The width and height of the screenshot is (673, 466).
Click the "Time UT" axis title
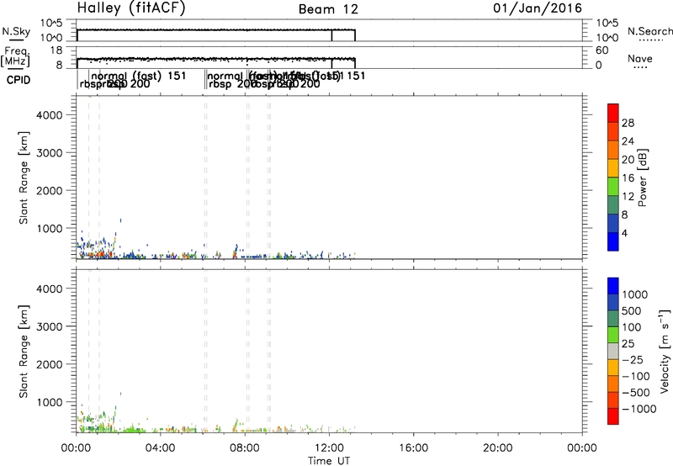(329, 461)
